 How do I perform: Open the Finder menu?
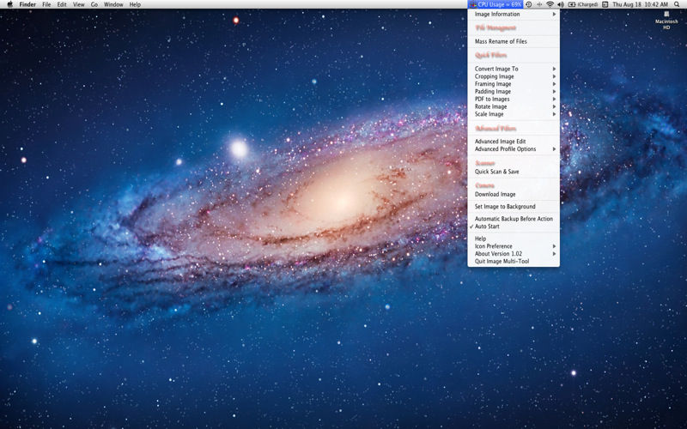coord(27,4)
